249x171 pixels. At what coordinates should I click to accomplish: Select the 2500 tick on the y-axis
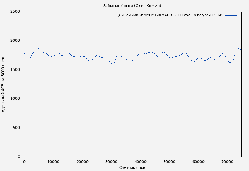(15, 12)
